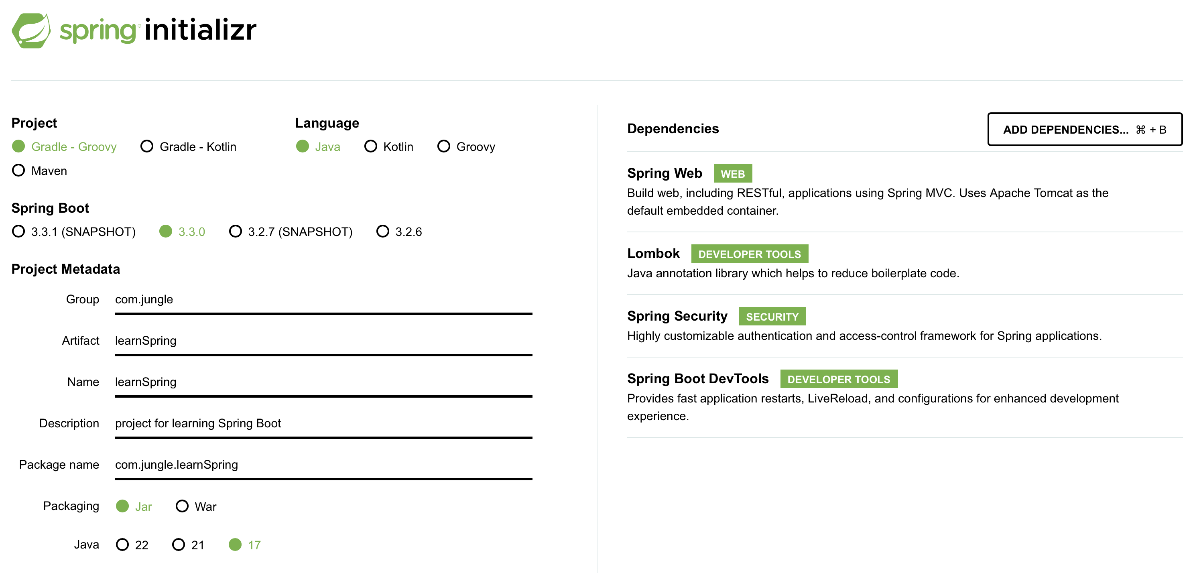Click the Spring leaf logo icon
The height and width of the screenshot is (573, 1195).
(31, 30)
